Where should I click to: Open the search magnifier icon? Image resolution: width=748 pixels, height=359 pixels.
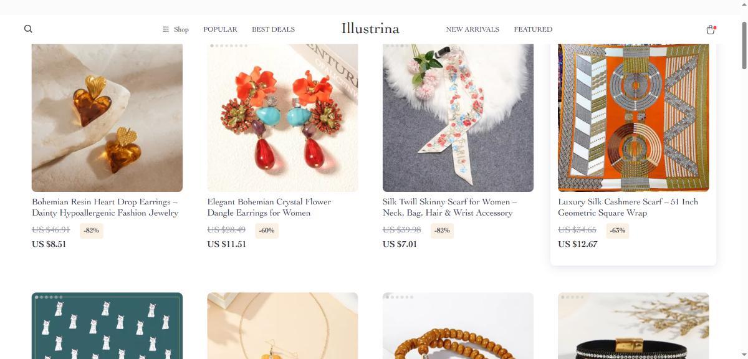(x=28, y=29)
